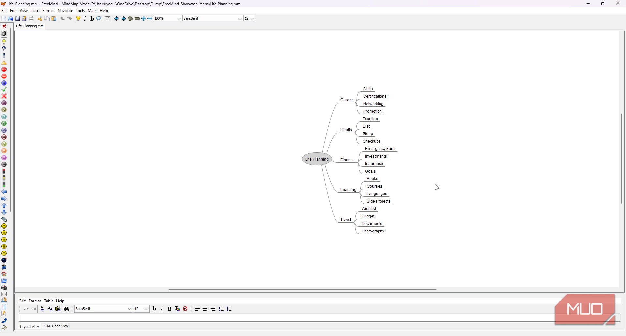Image resolution: width=626 pixels, height=336 pixels.
Task: Choose text color in note editor
Action: point(177,309)
